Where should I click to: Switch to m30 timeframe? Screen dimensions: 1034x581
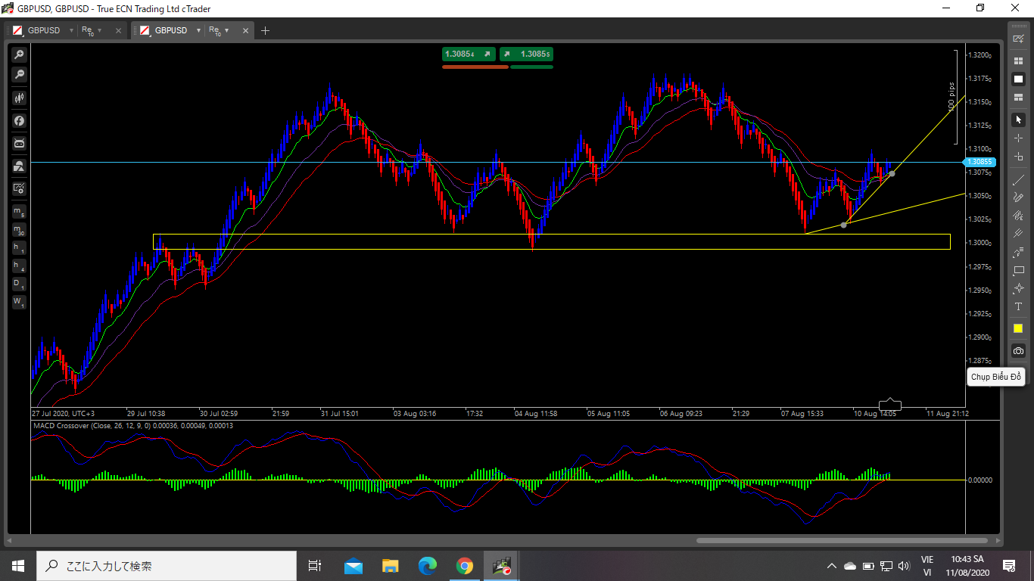pos(18,229)
